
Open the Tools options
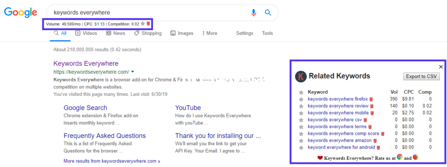(x=268, y=33)
